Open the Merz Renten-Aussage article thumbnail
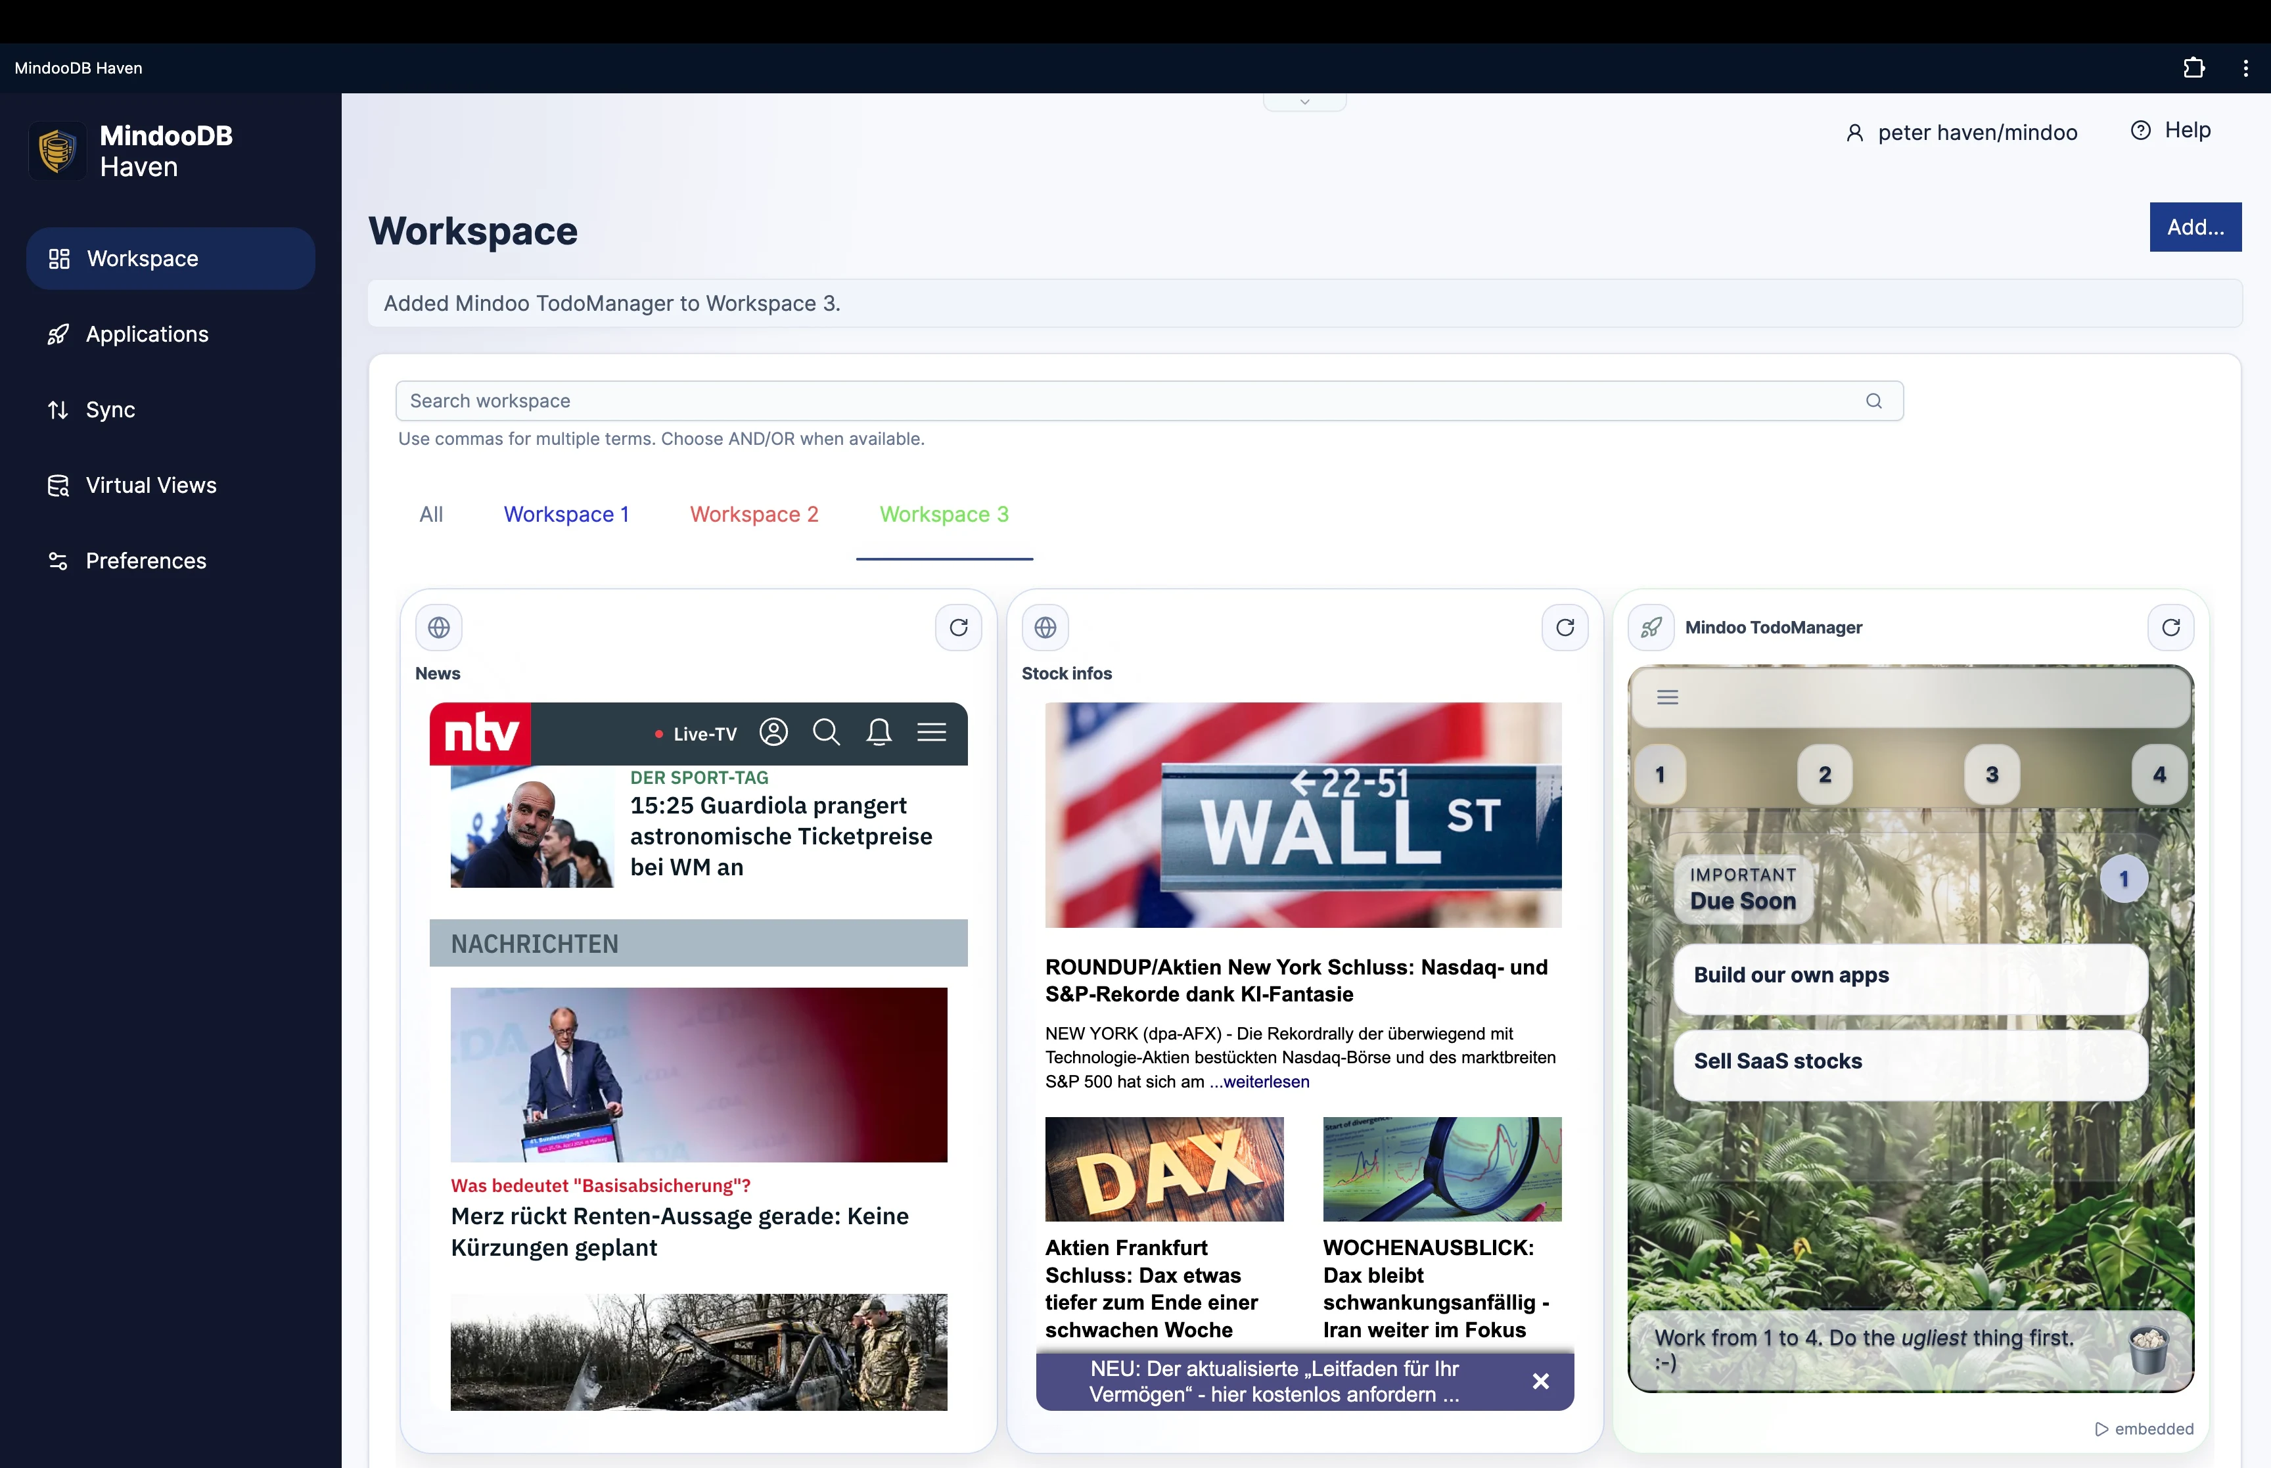The image size is (2271, 1468). (699, 1075)
